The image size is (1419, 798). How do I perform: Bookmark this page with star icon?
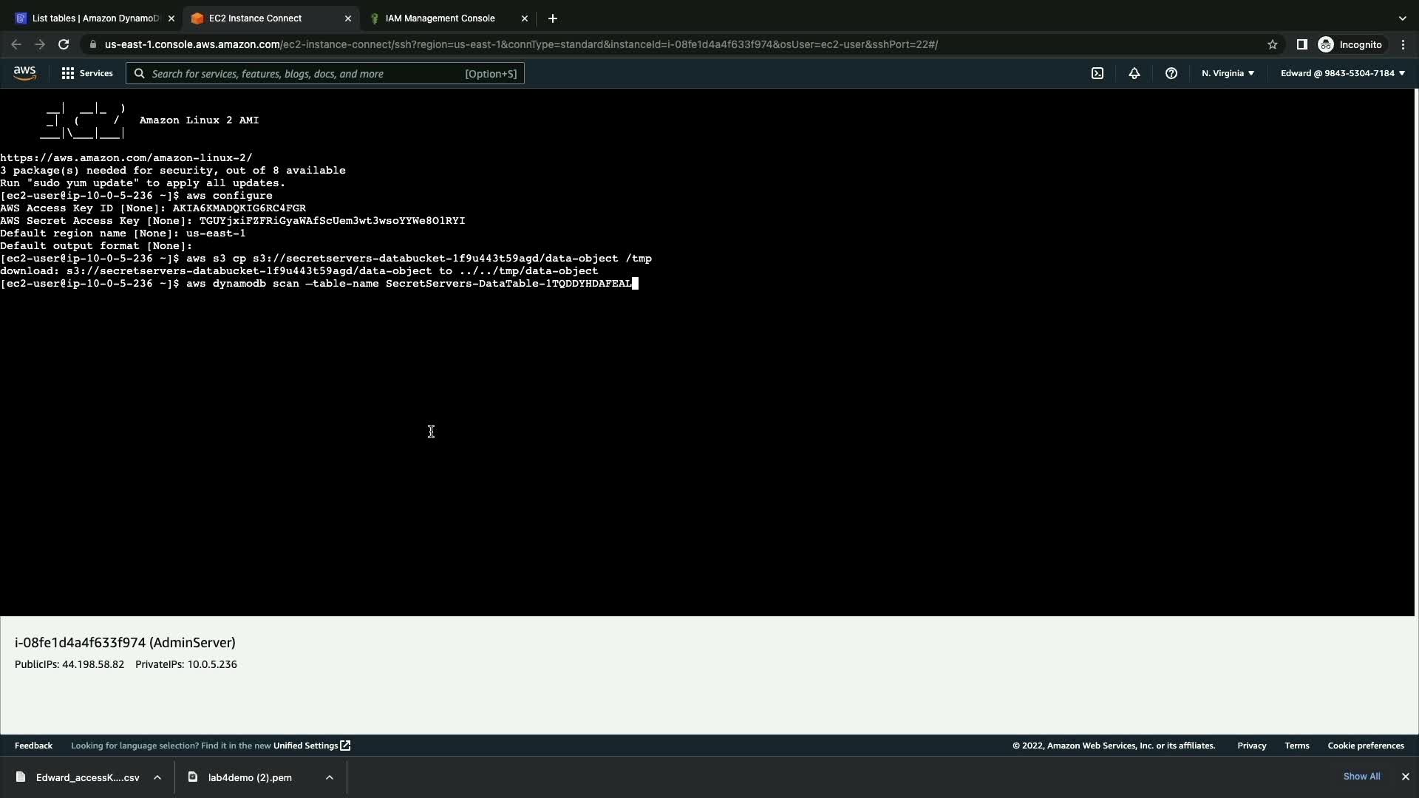tap(1272, 44)
